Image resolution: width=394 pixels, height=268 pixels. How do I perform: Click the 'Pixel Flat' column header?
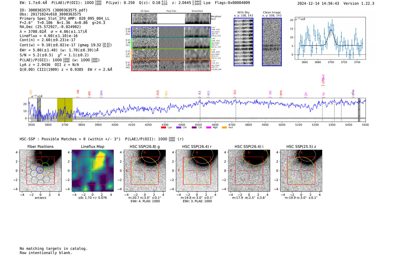(171, 11)
